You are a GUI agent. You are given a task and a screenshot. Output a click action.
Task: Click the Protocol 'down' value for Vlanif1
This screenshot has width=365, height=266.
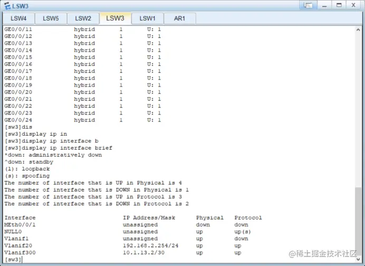(241, 239)
